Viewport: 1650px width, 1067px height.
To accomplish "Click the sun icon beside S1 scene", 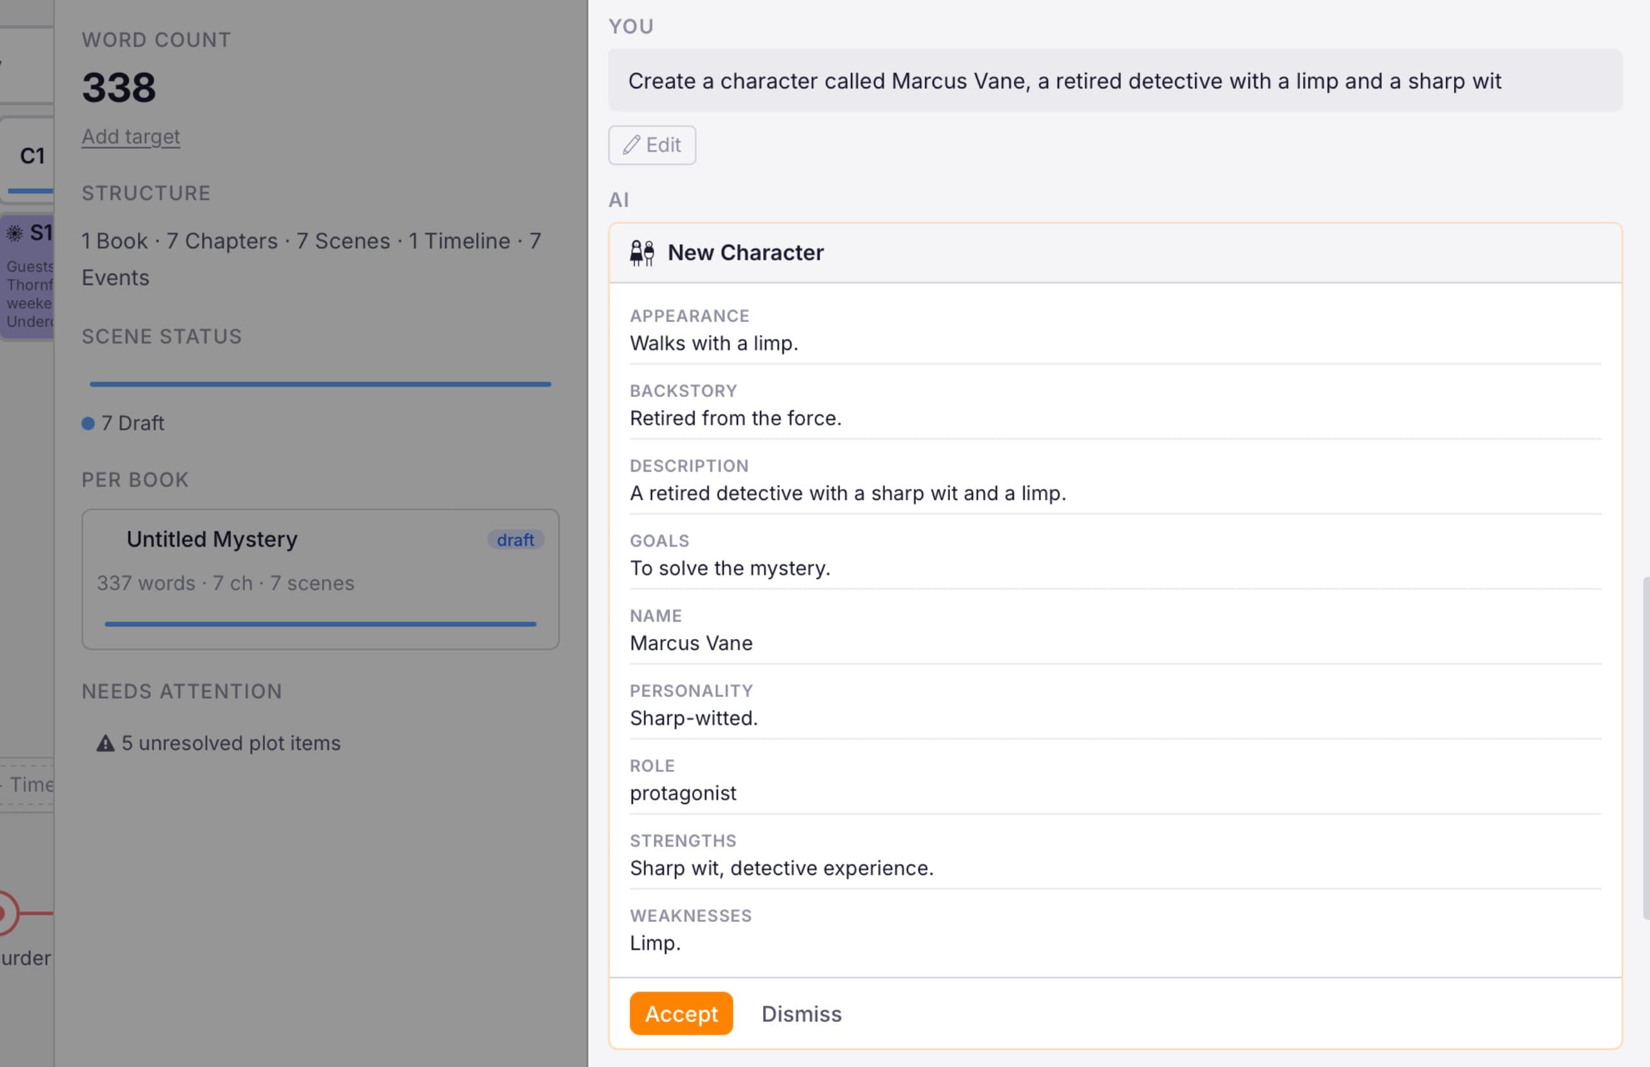I will click(15, 233).
